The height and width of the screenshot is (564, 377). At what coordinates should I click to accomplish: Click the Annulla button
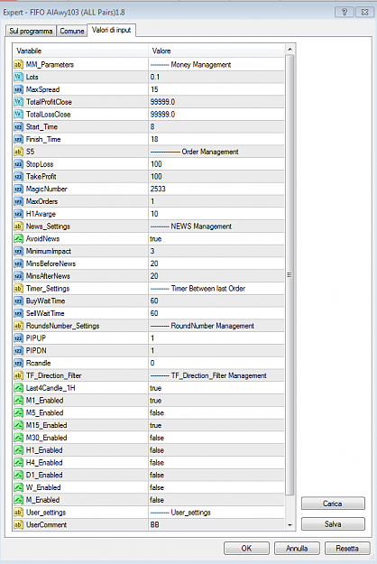coord(297,548)
